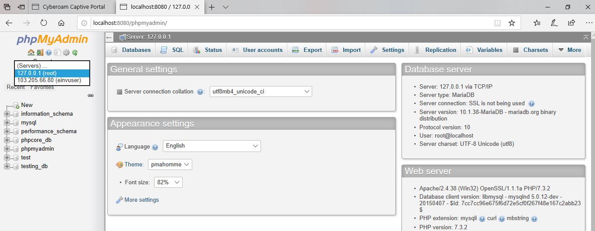Open the User accounts tab
The width and height of the screenshot is (595, 231).
click(257, 50)
